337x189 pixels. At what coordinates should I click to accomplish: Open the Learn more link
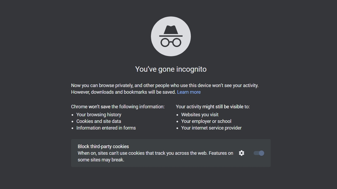(x=189, y=92)
